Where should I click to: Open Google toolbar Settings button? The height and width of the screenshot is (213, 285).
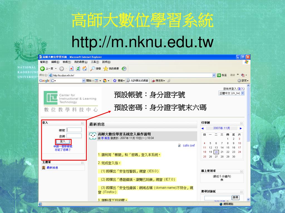(x=243, y=81)
